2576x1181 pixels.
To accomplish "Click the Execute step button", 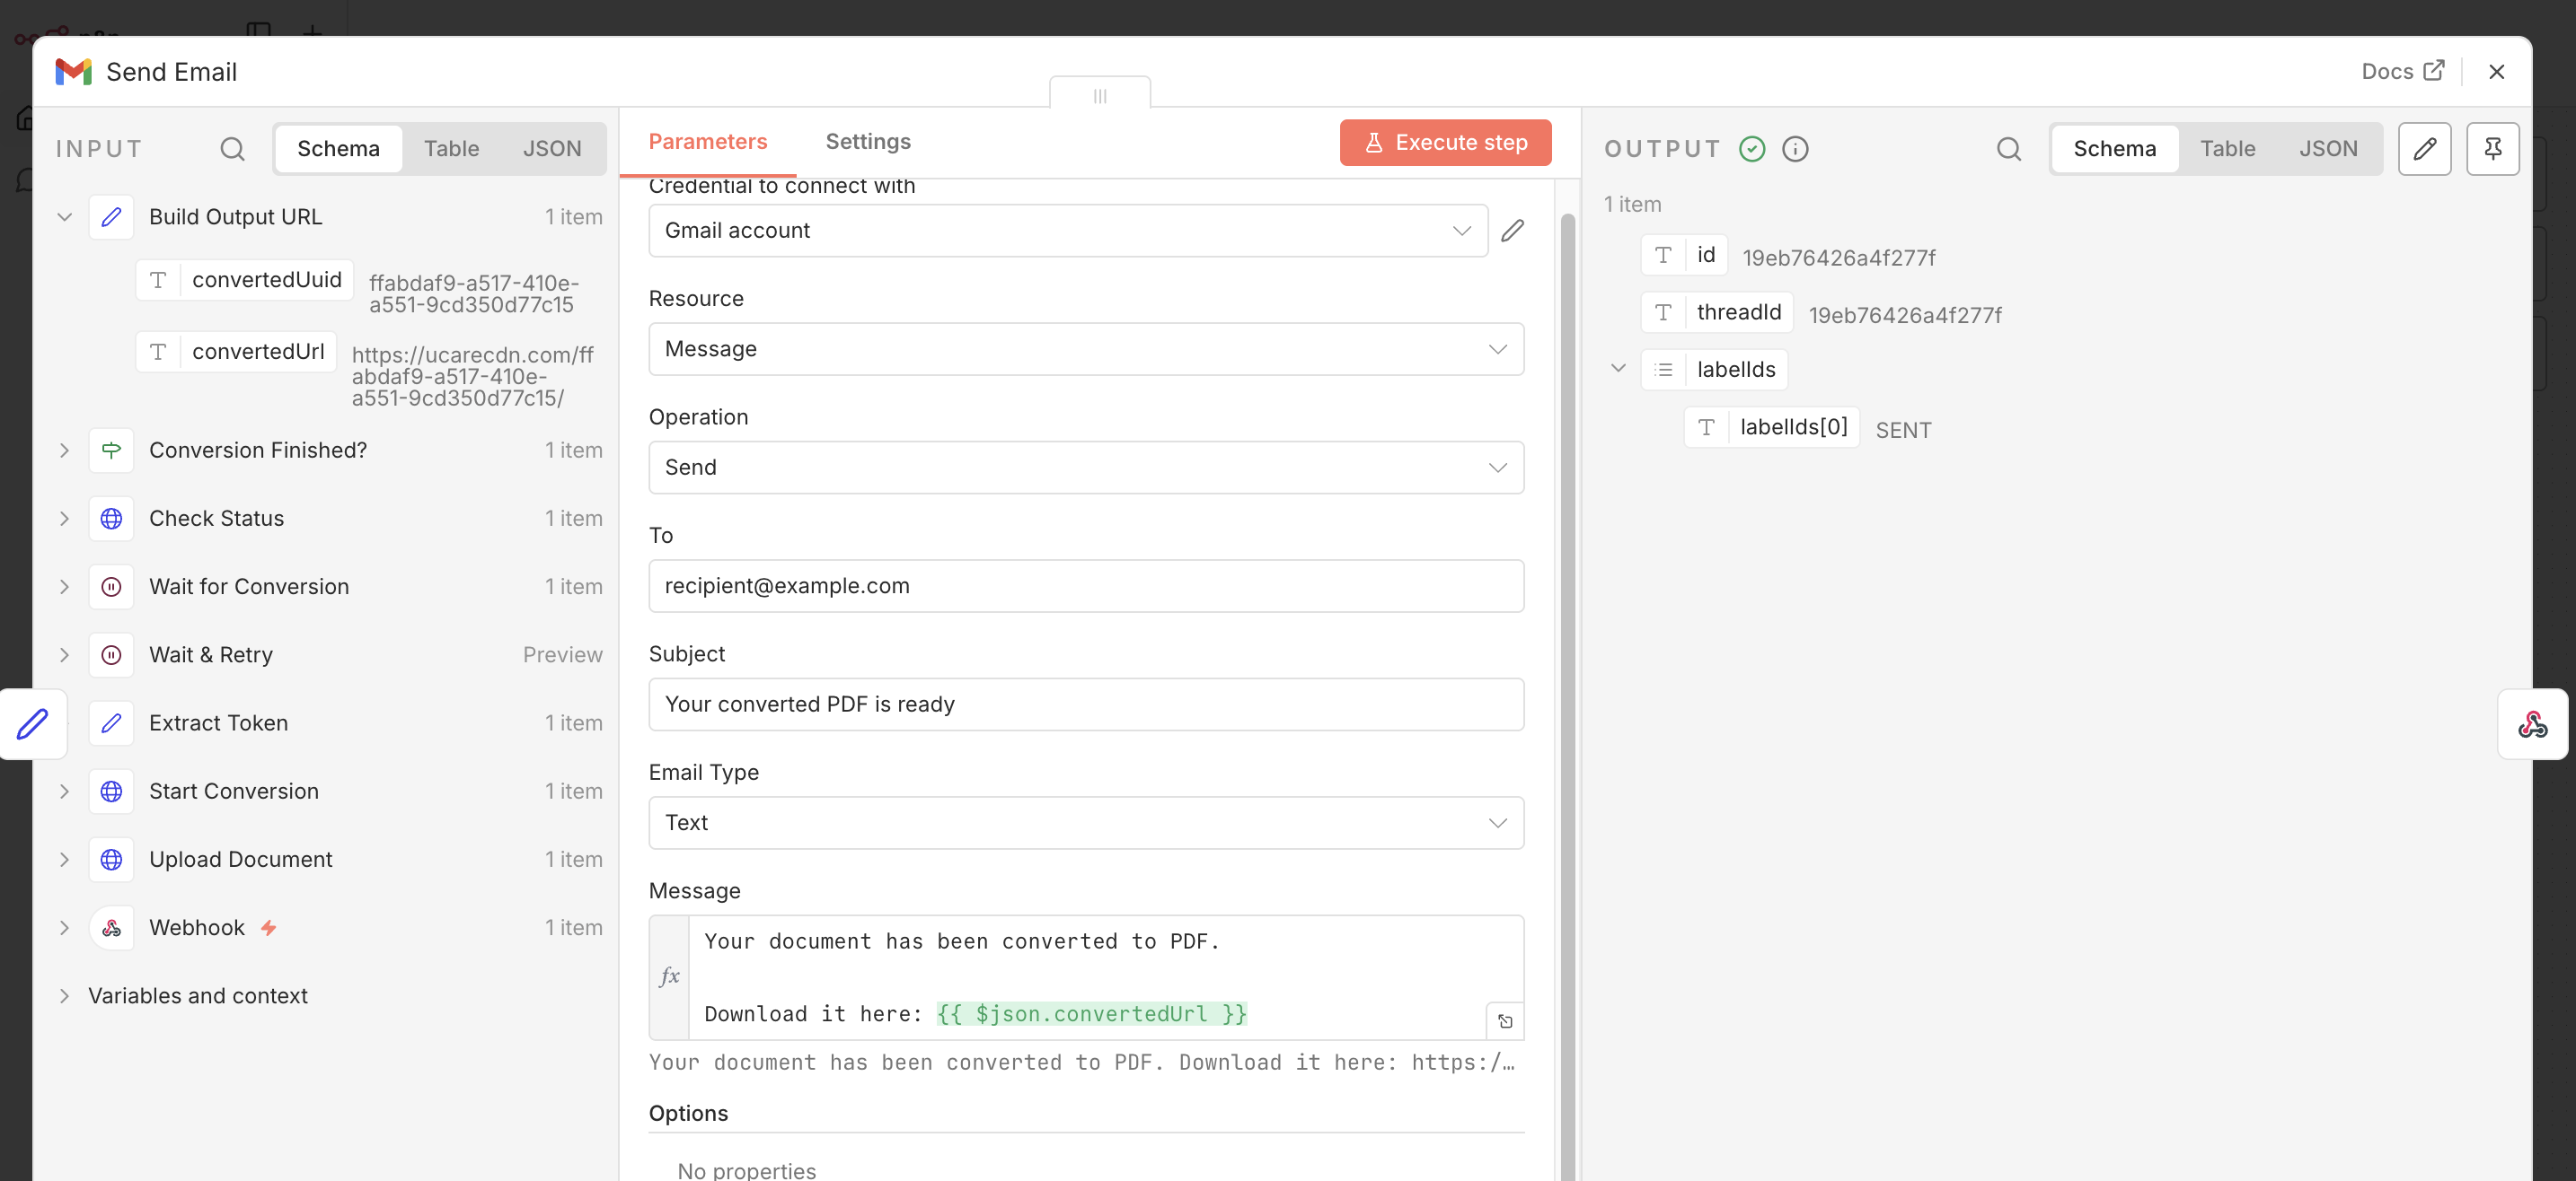I will (1445, 143).
